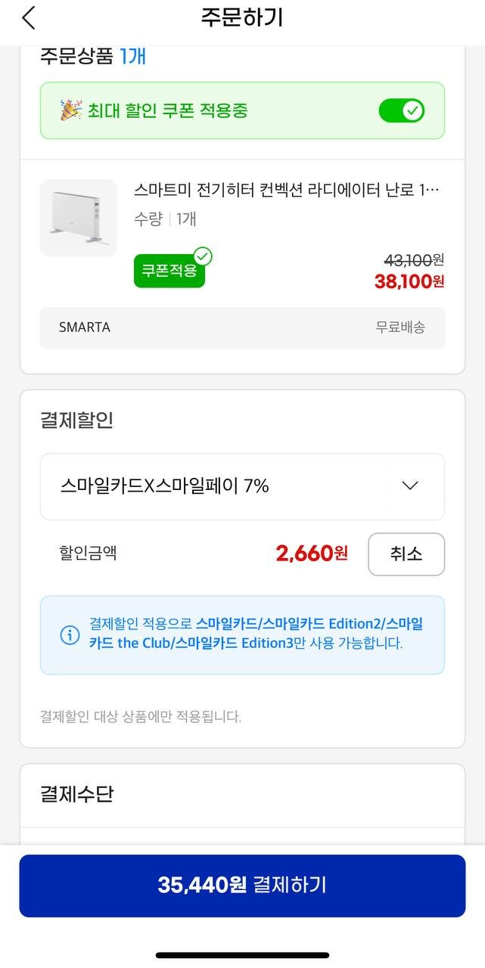Click the SMARTA seller name
The height and width of the screenshot is (968, 485).
(85, 327)
